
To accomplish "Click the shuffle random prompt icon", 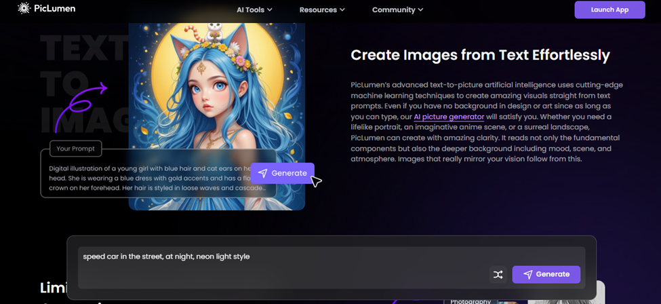I will click(498, 274).
